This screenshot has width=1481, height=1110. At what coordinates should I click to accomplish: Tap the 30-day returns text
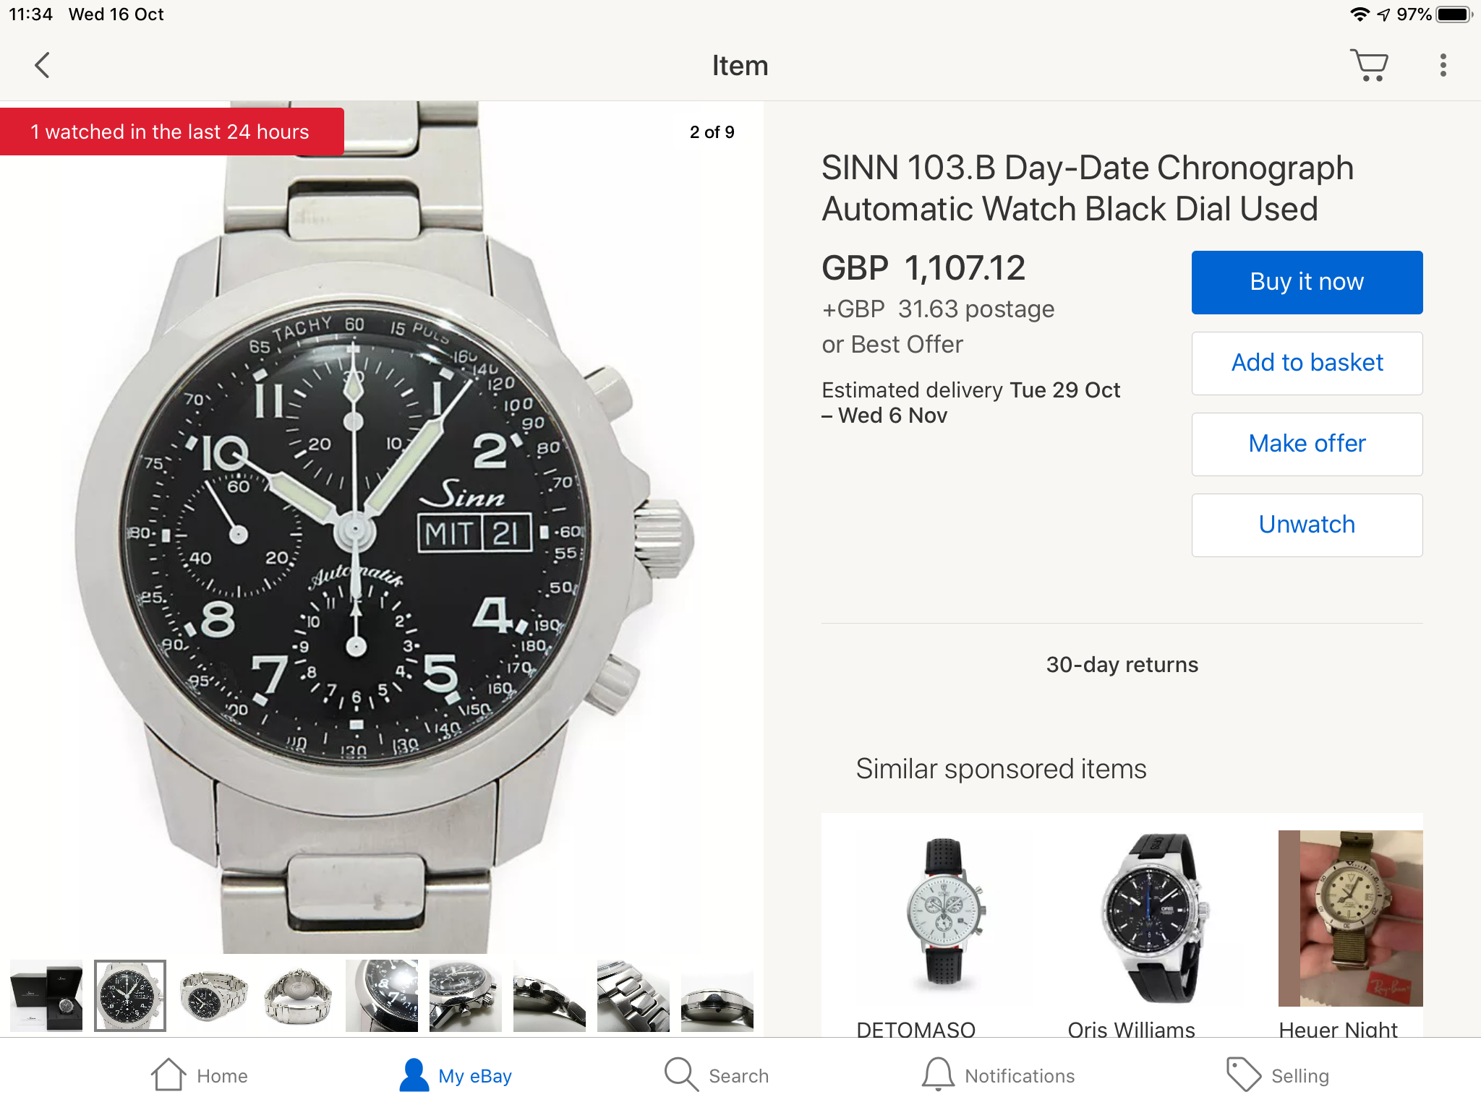click(1122, 664)
